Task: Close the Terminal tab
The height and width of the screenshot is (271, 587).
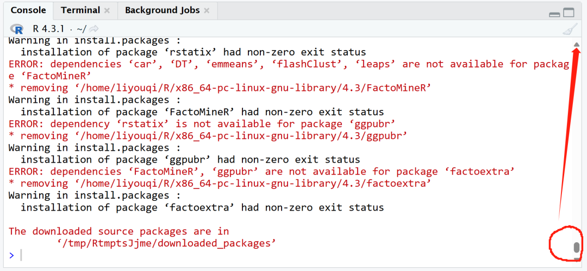Action: (x=107, y=11)
